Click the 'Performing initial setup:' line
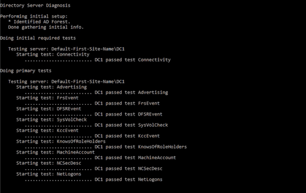The height and width of the screenshot is (193, 306). click(34, 16)
